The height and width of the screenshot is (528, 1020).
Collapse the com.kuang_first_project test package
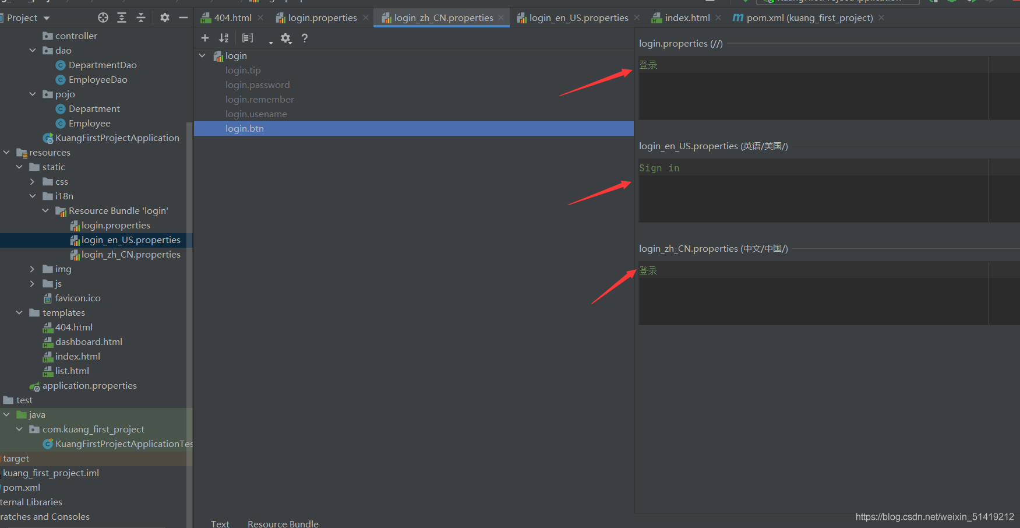coord(19,429)
